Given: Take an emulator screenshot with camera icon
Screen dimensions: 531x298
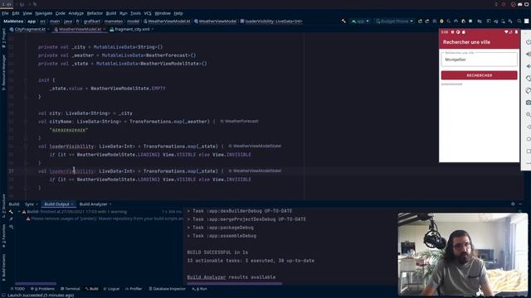Looking at the screenshot, I should [528, 103].
